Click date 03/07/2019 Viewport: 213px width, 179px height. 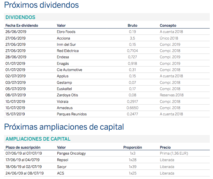[x=15, y=82]
